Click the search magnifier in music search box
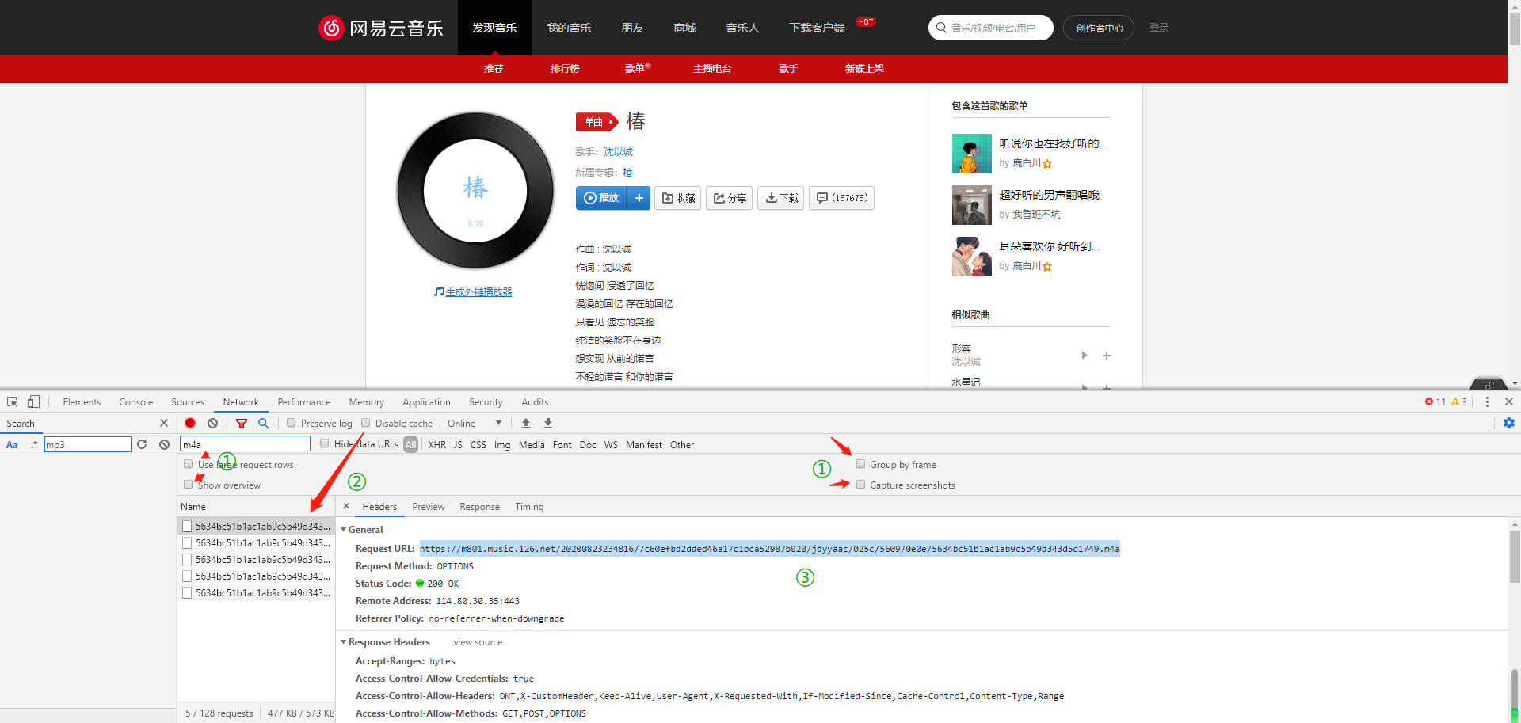Viewport: 1521px width, 723px height. click(941, 28)
